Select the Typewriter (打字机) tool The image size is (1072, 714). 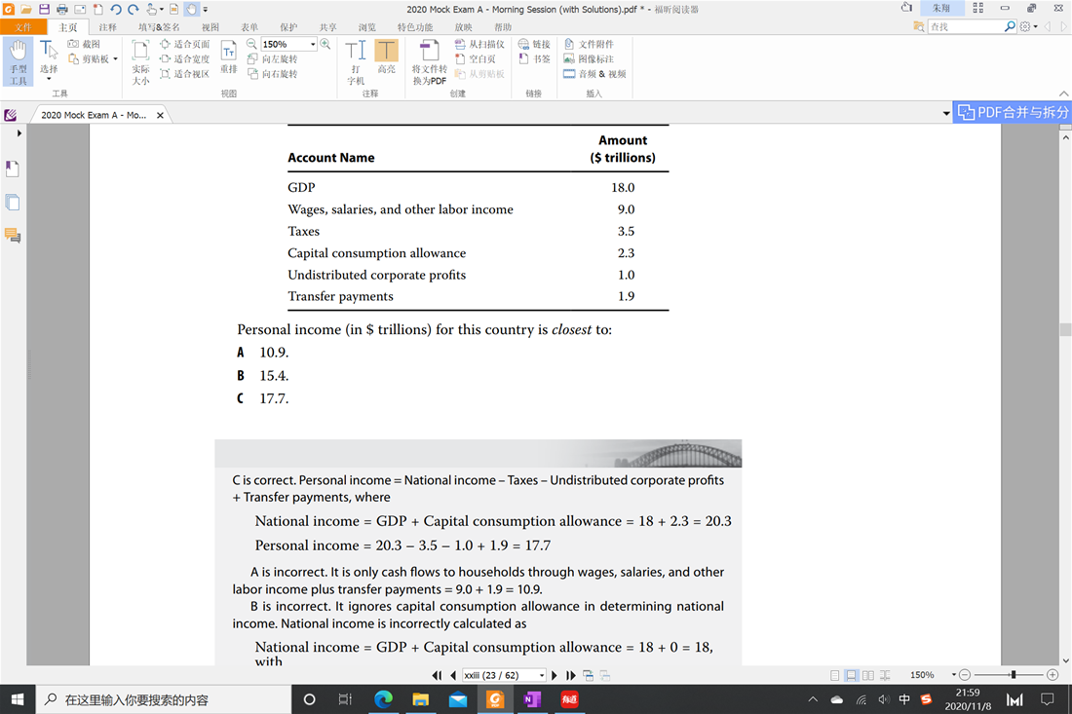click(356, 60)
